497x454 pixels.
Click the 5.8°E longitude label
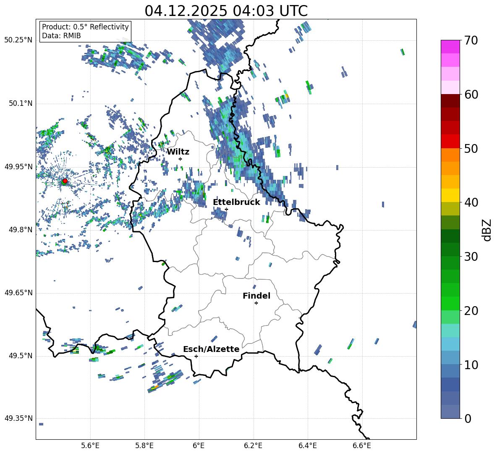pyautogui.click(x=144, y=446)
